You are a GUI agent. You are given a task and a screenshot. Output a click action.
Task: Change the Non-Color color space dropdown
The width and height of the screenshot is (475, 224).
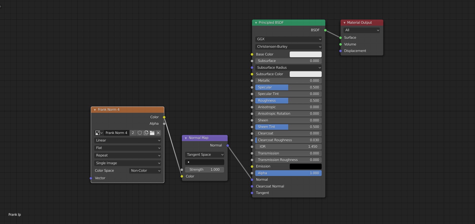coord(145,171)
